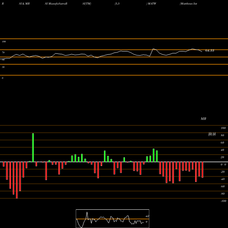228x228 pixels.
Task: Open the mini oscillator chart at bottom
Action: coord(113,218)
